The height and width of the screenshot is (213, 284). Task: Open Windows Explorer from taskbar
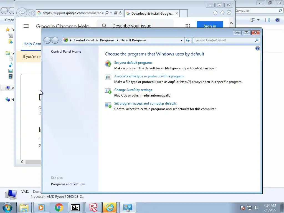tap(24, 207)
